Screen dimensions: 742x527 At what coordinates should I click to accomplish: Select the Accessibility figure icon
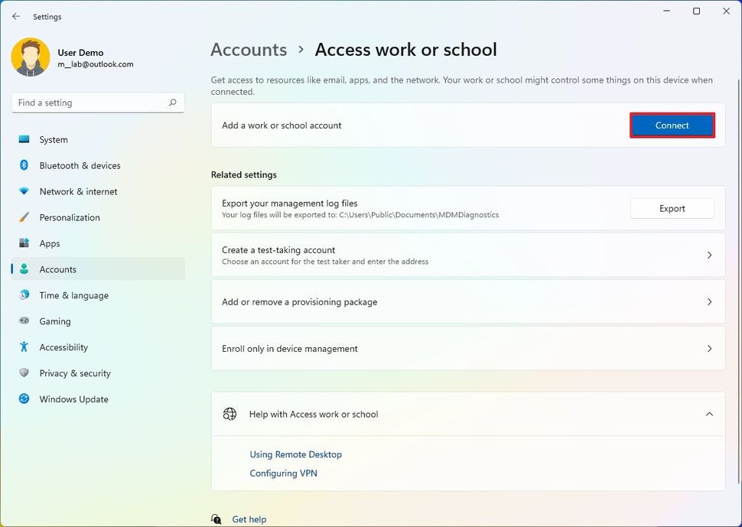coord(24,348)
